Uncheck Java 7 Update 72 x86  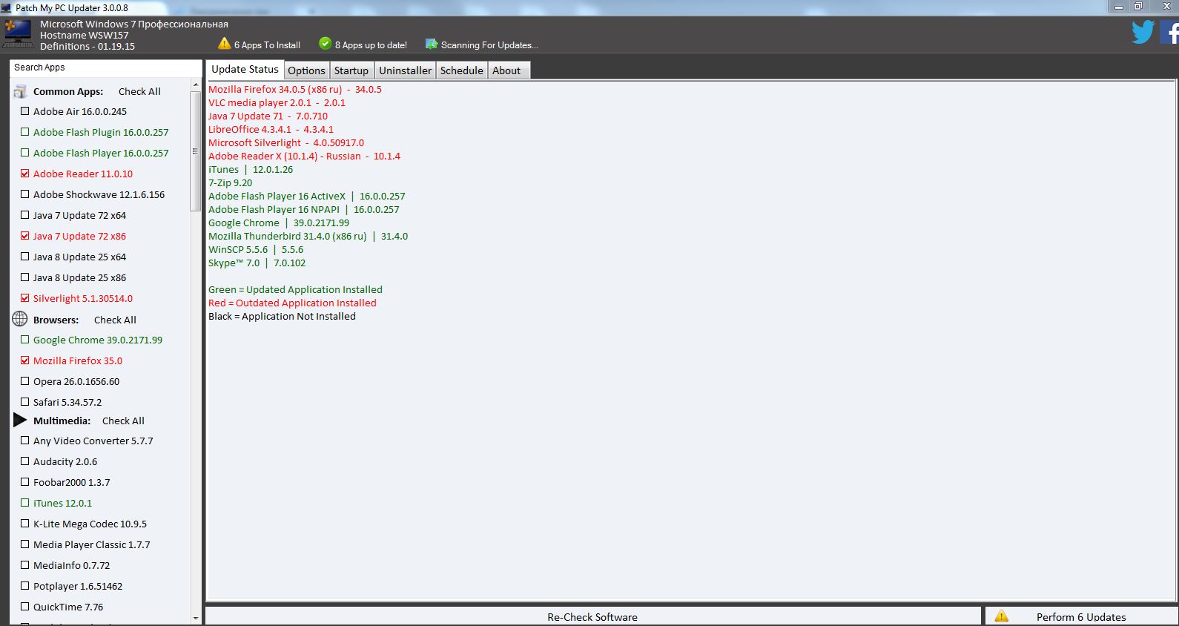(x=25, y=236)
